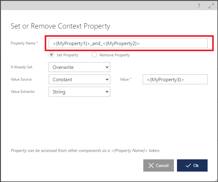Confirm with the Ok button
This screenshot has width=218, height=182.
[192, 165]
